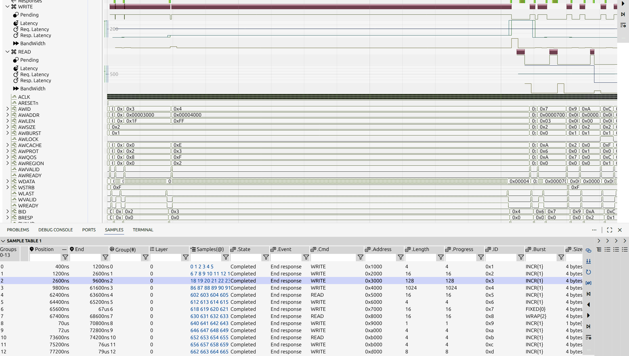Viewport: 629px width, 356px height.
Task: Maximize the bottom panel size
Action: (x=609, y=230)
